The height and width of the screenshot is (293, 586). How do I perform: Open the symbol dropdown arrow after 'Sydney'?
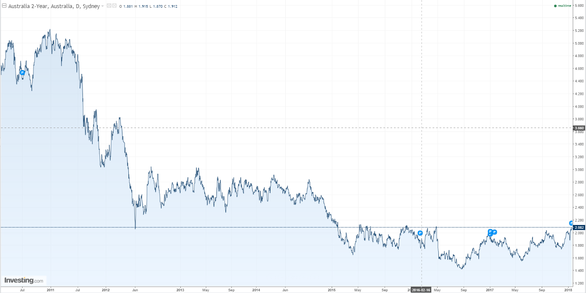click(x=102, y=6)
